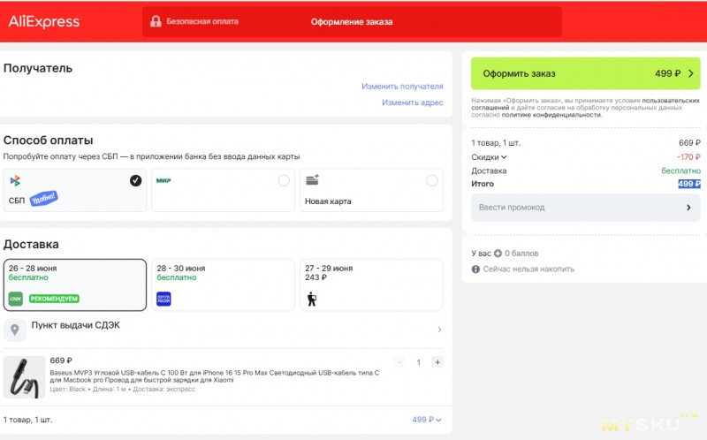Choose the 27 - 29 июня 243 ₽ delivery option

[x=371, y=284]
